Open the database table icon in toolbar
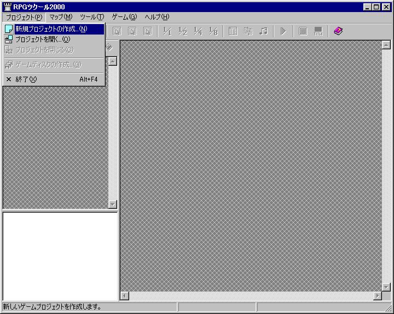 (x=233, y=31)
